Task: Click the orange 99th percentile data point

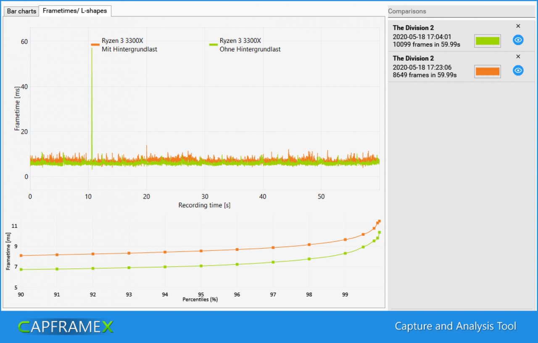Action: (345, 239)
